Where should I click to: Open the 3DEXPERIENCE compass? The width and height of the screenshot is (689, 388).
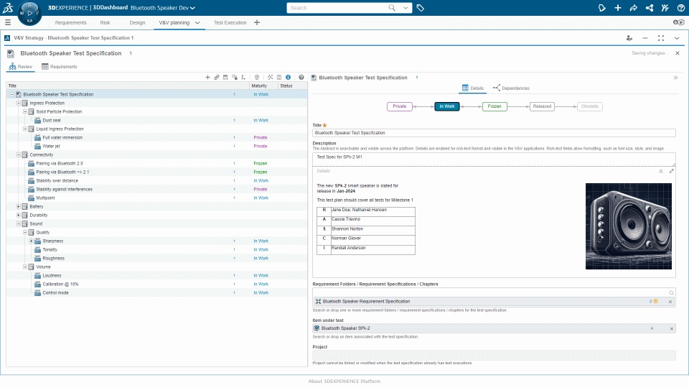pos(29,13)
